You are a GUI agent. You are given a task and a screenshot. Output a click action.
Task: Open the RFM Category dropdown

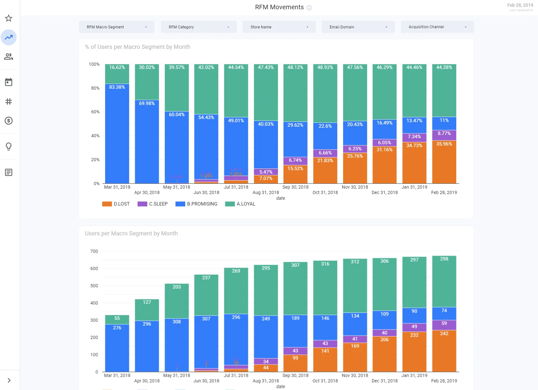[199, 27]
